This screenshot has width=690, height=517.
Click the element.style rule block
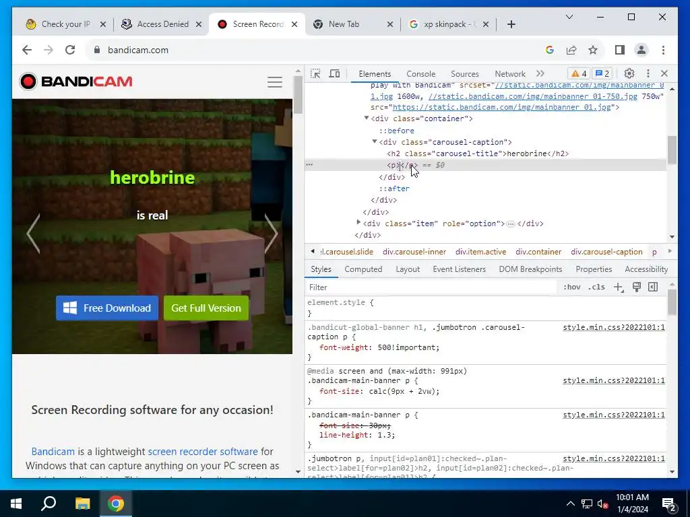point(486,308)
